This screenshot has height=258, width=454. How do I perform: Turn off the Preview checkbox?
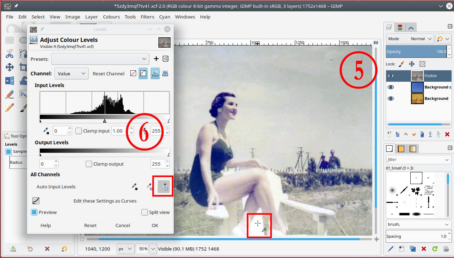pos(34,212)
